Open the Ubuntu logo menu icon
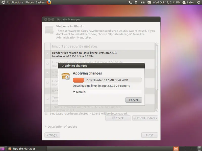Screen dimensions: 202x151 (x=3, y=2)
